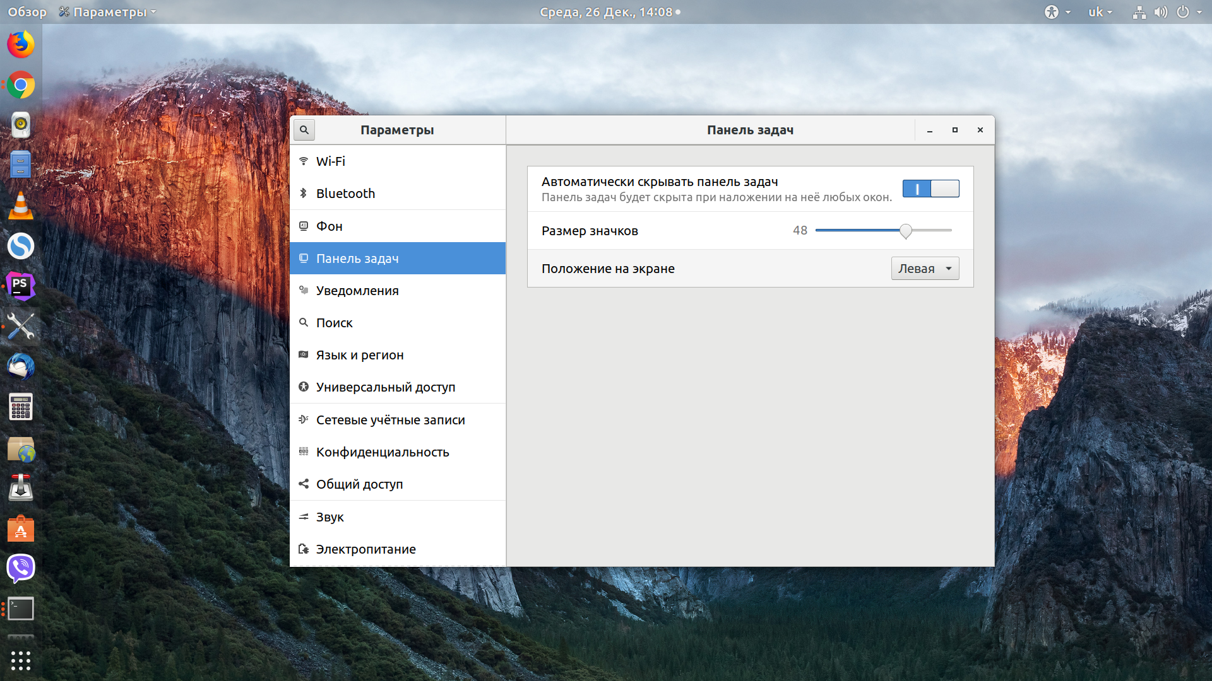Image resolution: width=1212 pixels, height=681 pixels.
Task: Click the icon size slider handle
Action: [906, 231]
